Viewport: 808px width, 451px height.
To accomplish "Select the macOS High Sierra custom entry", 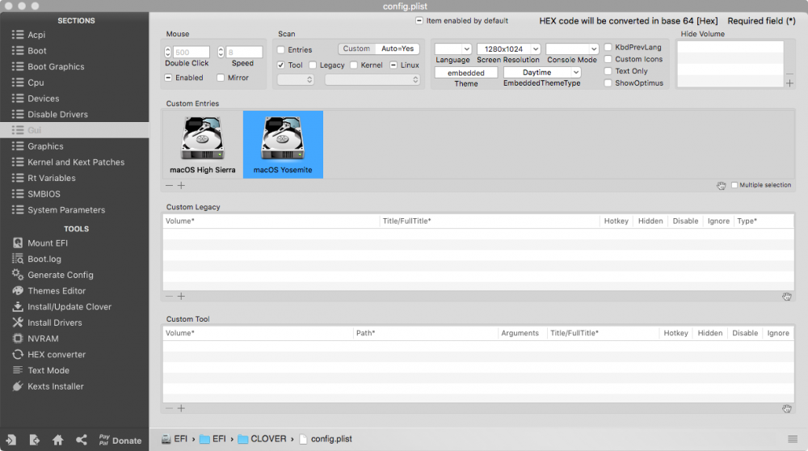I will (203, 145).
